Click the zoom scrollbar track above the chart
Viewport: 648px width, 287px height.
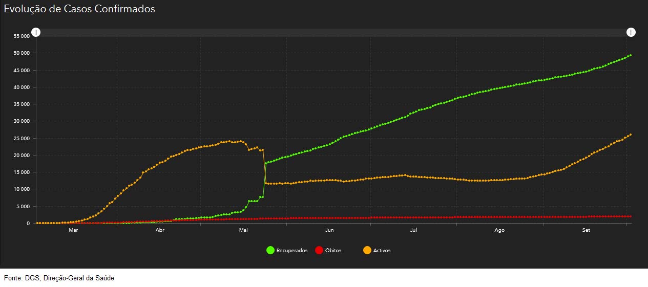pos(333,32)
